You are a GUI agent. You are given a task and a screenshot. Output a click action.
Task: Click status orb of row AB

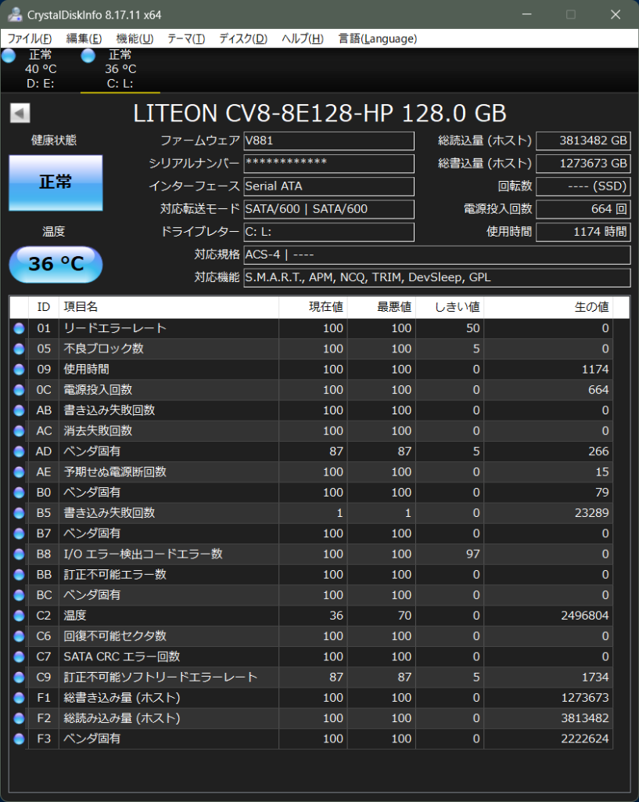coord(19,410)
